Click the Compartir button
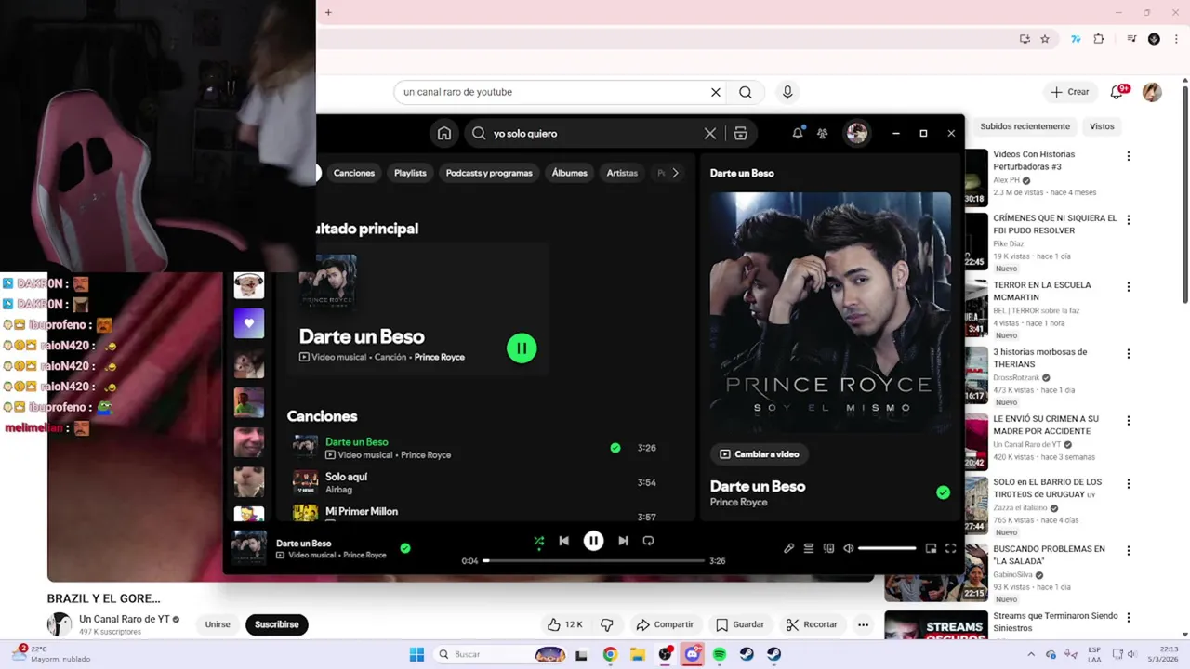This screenshot has width=1190, height=669. coord(665,624)
